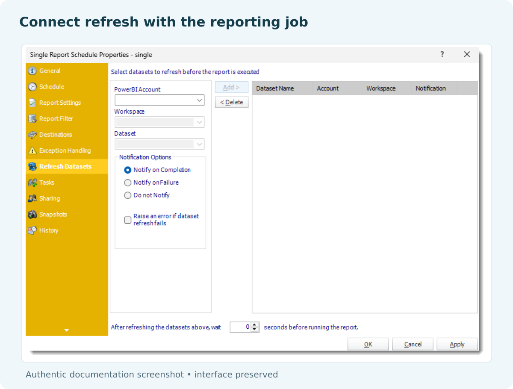513x389 pixels.
Task: Expand sidebar with bottom down arrow
Action: pos(66,330)
